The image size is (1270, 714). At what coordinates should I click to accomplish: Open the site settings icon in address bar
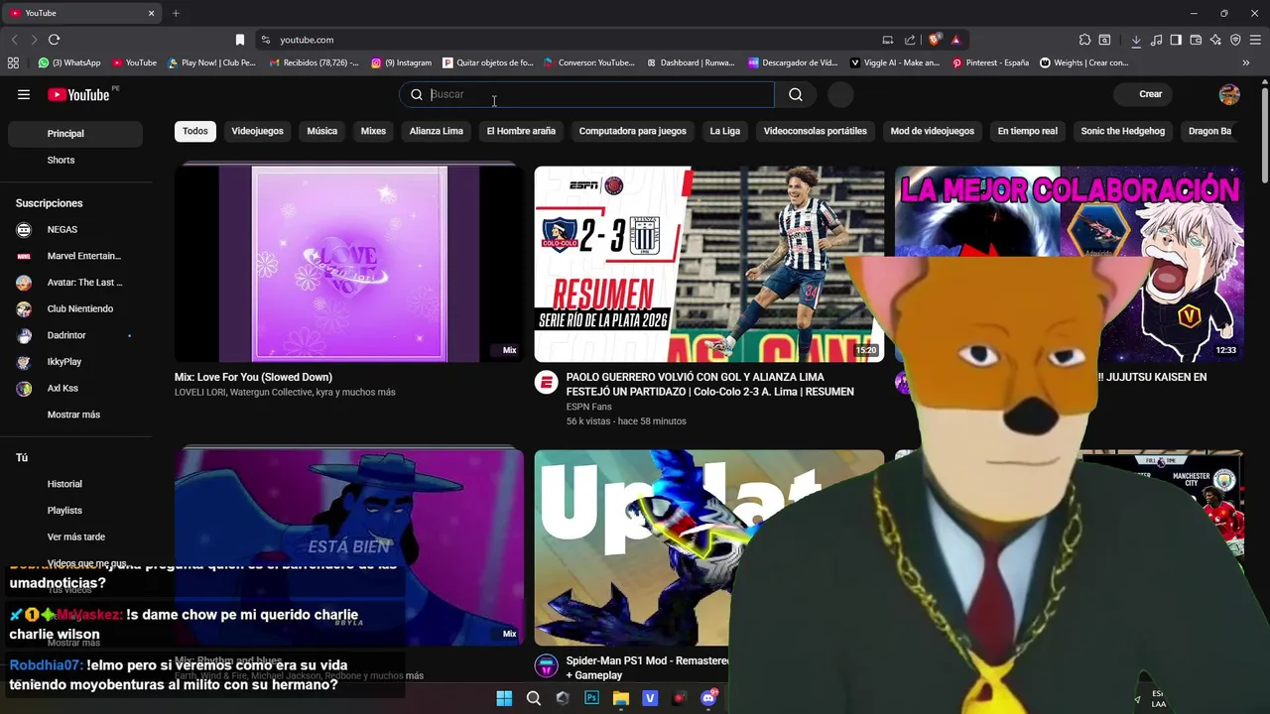click(x=265, y=40)
